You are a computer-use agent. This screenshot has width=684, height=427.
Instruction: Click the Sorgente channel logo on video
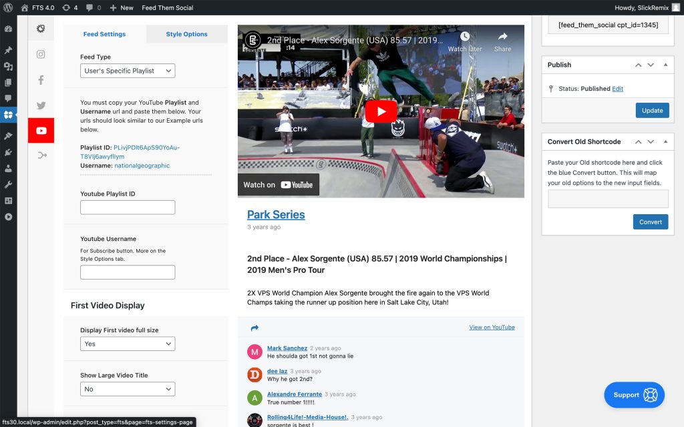tap(252, 41)
